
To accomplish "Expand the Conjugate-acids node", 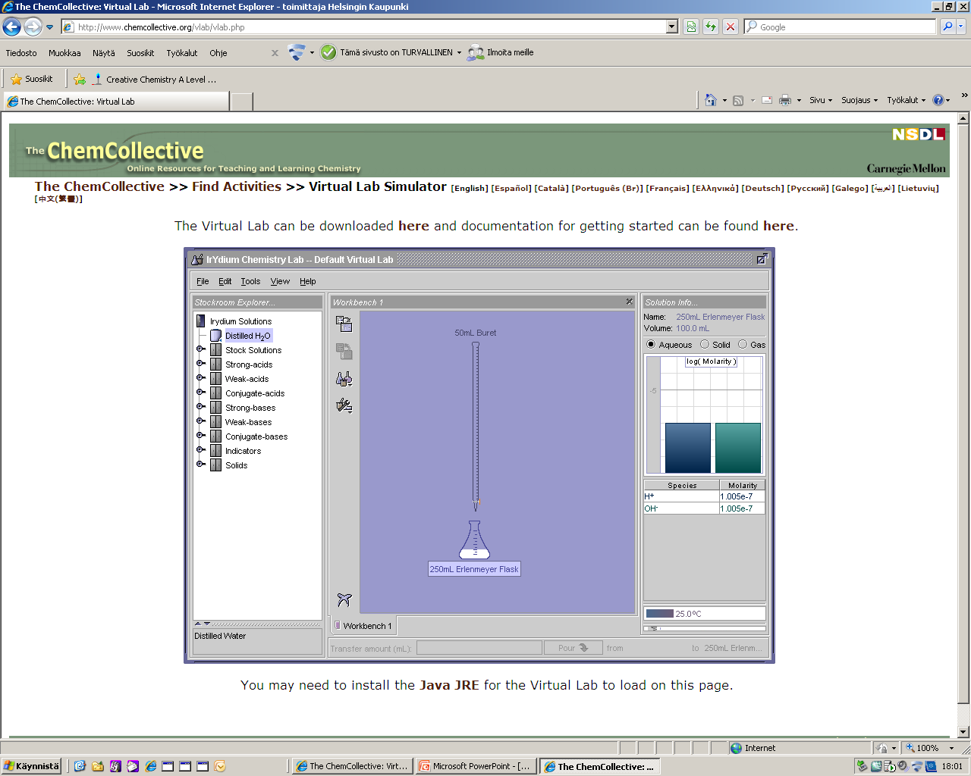I will (201, 393).
